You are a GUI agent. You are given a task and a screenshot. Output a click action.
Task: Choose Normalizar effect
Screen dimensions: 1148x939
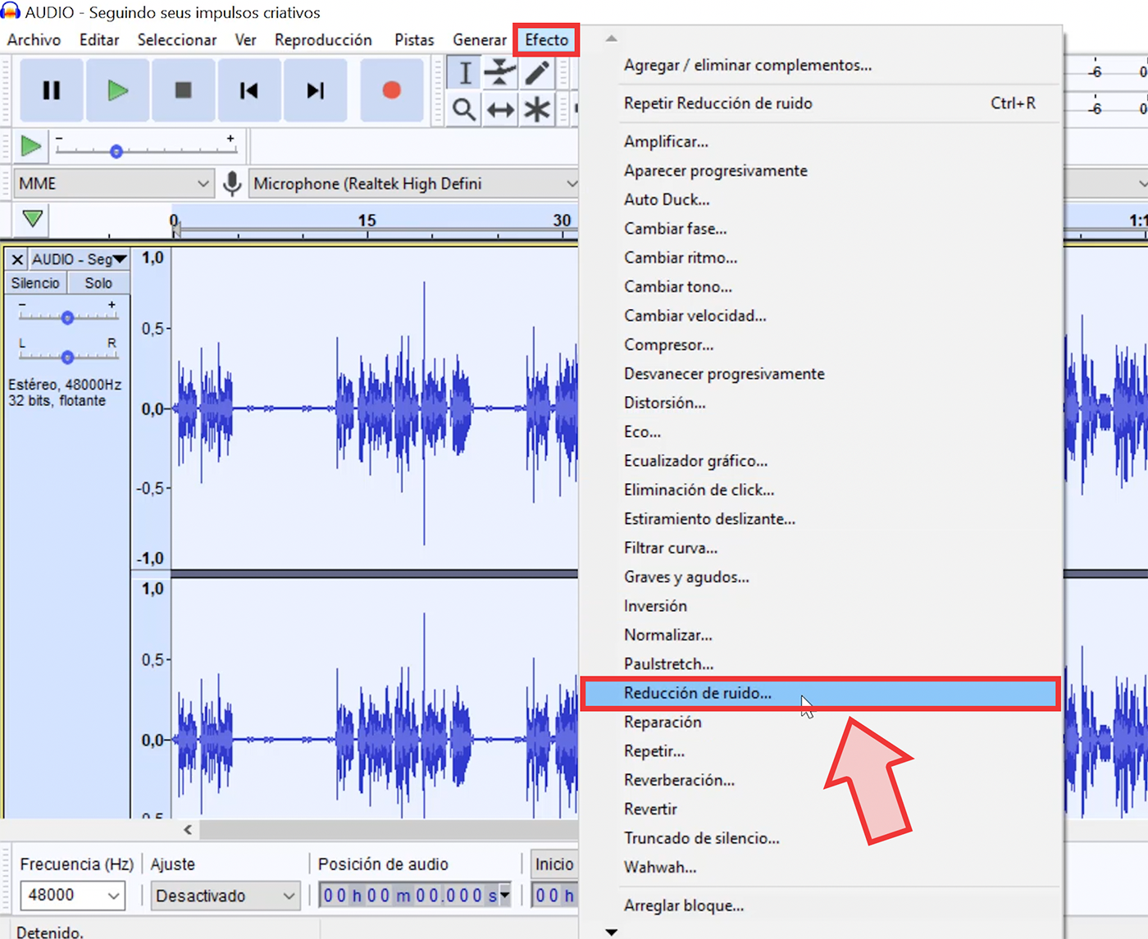coord(820,635)
